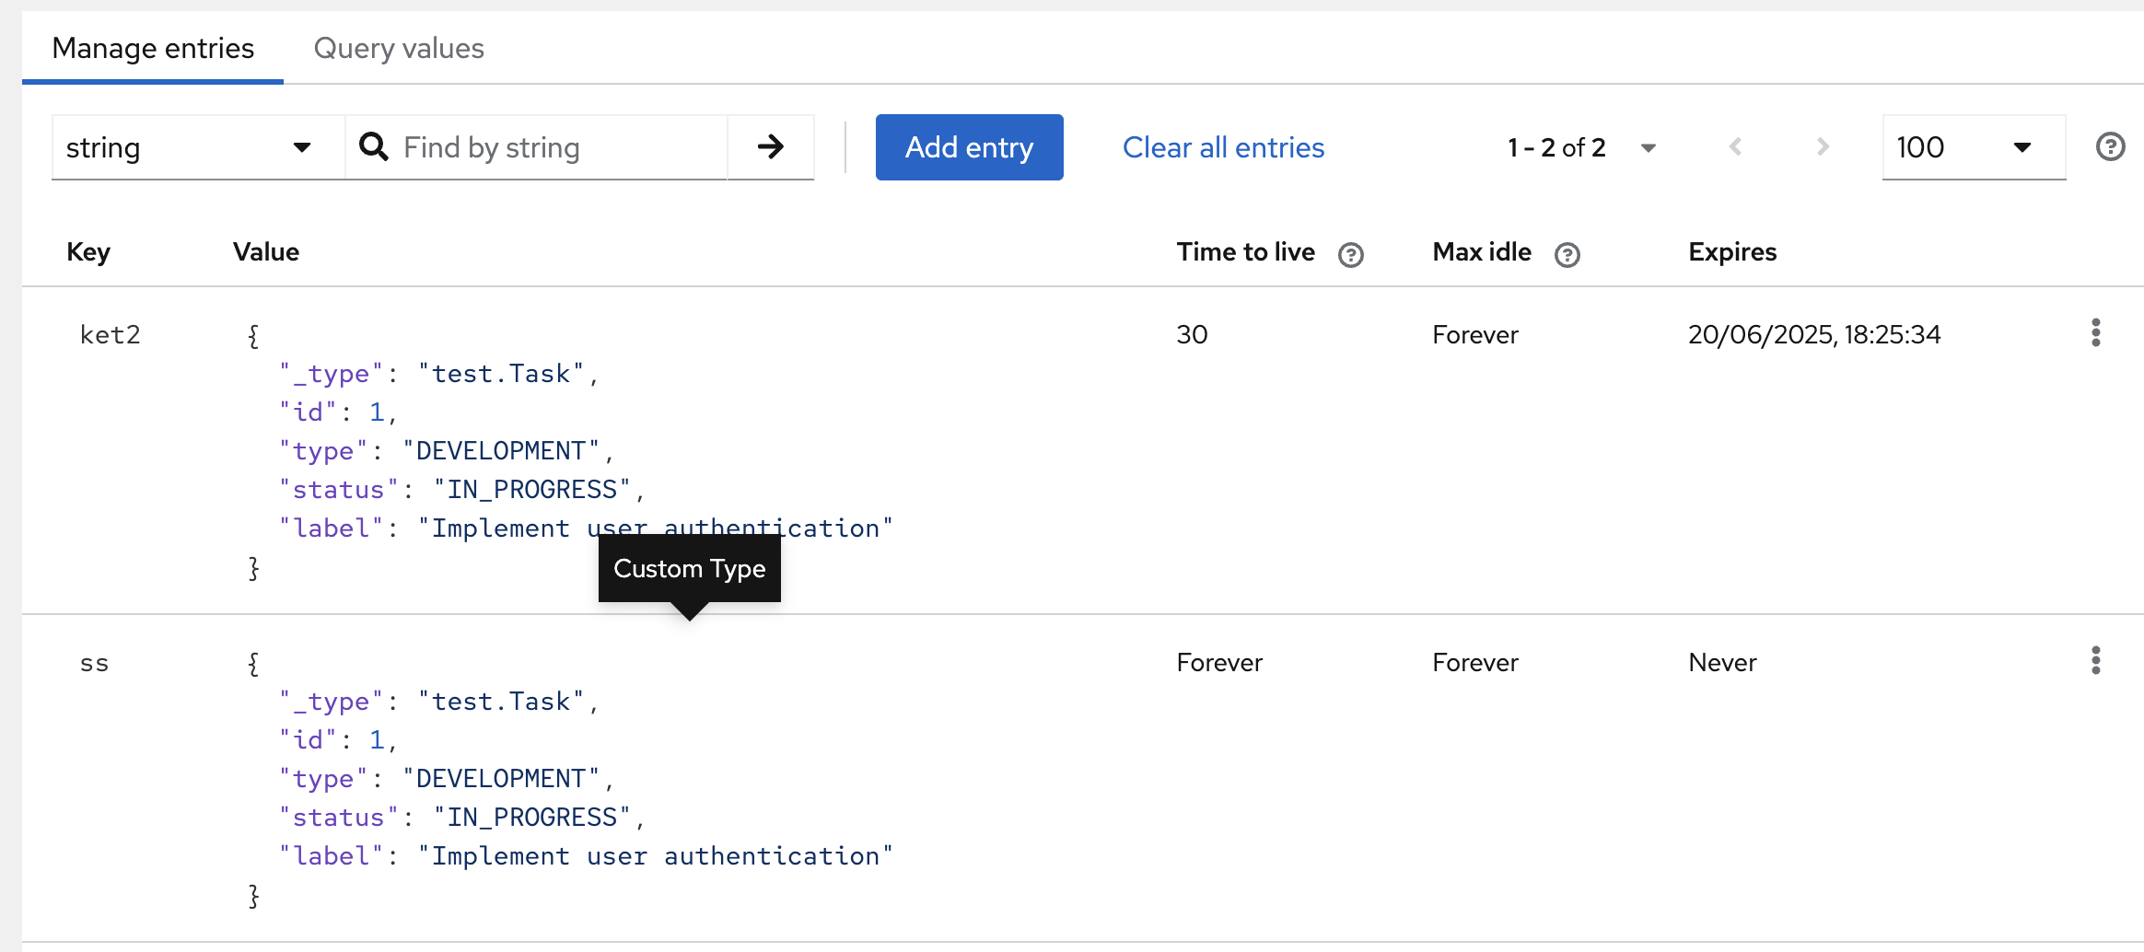The height and width of the screenshot is (952, 2144).
Task: Select the Manage entries tab
Action: point(153,48)
